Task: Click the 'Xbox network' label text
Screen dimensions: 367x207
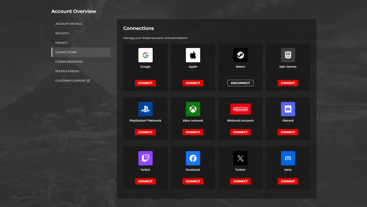Action: (x=193, y=121)
